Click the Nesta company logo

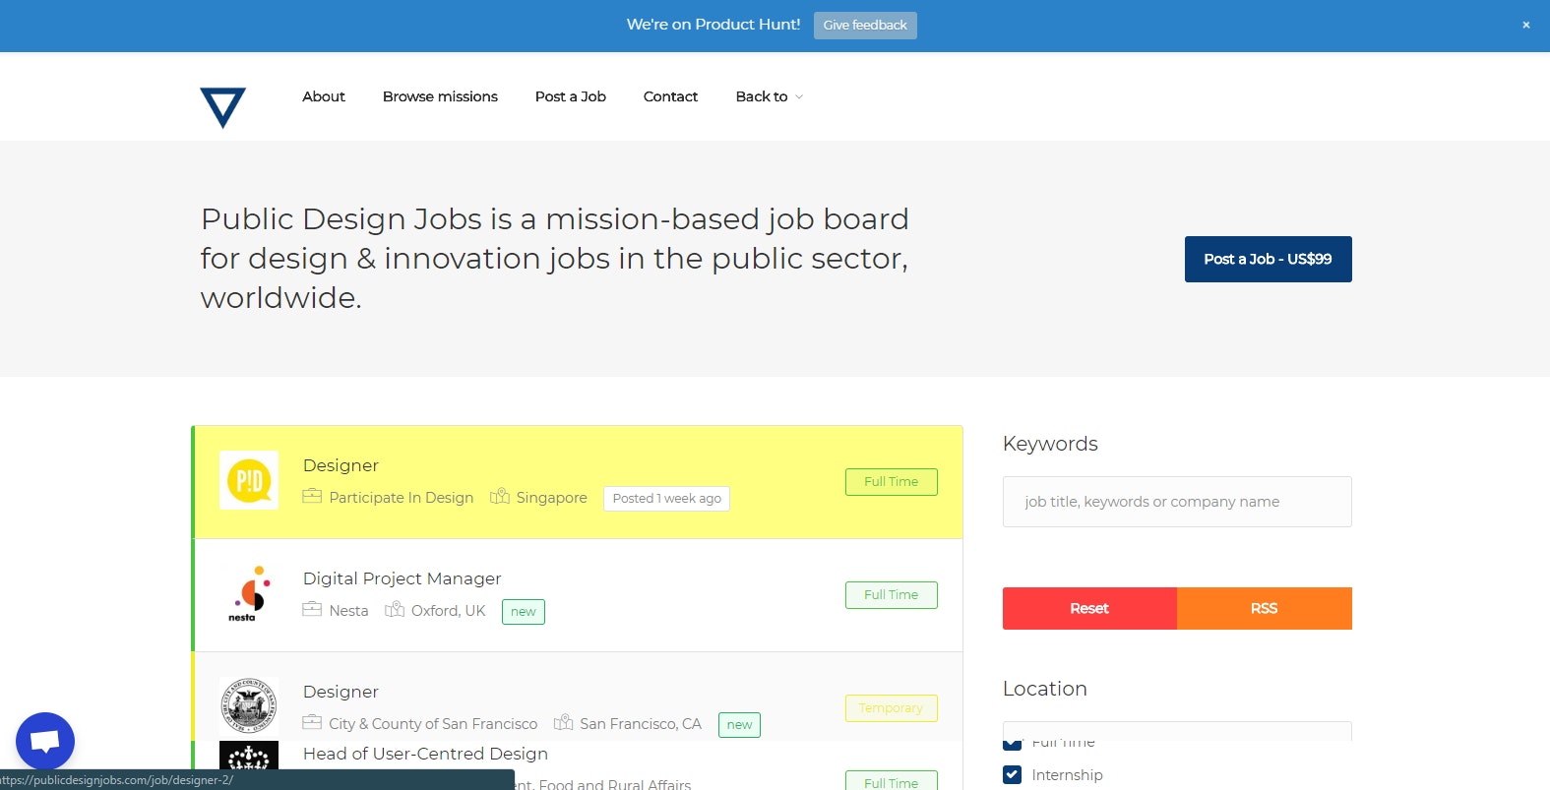tap(248, 593)
